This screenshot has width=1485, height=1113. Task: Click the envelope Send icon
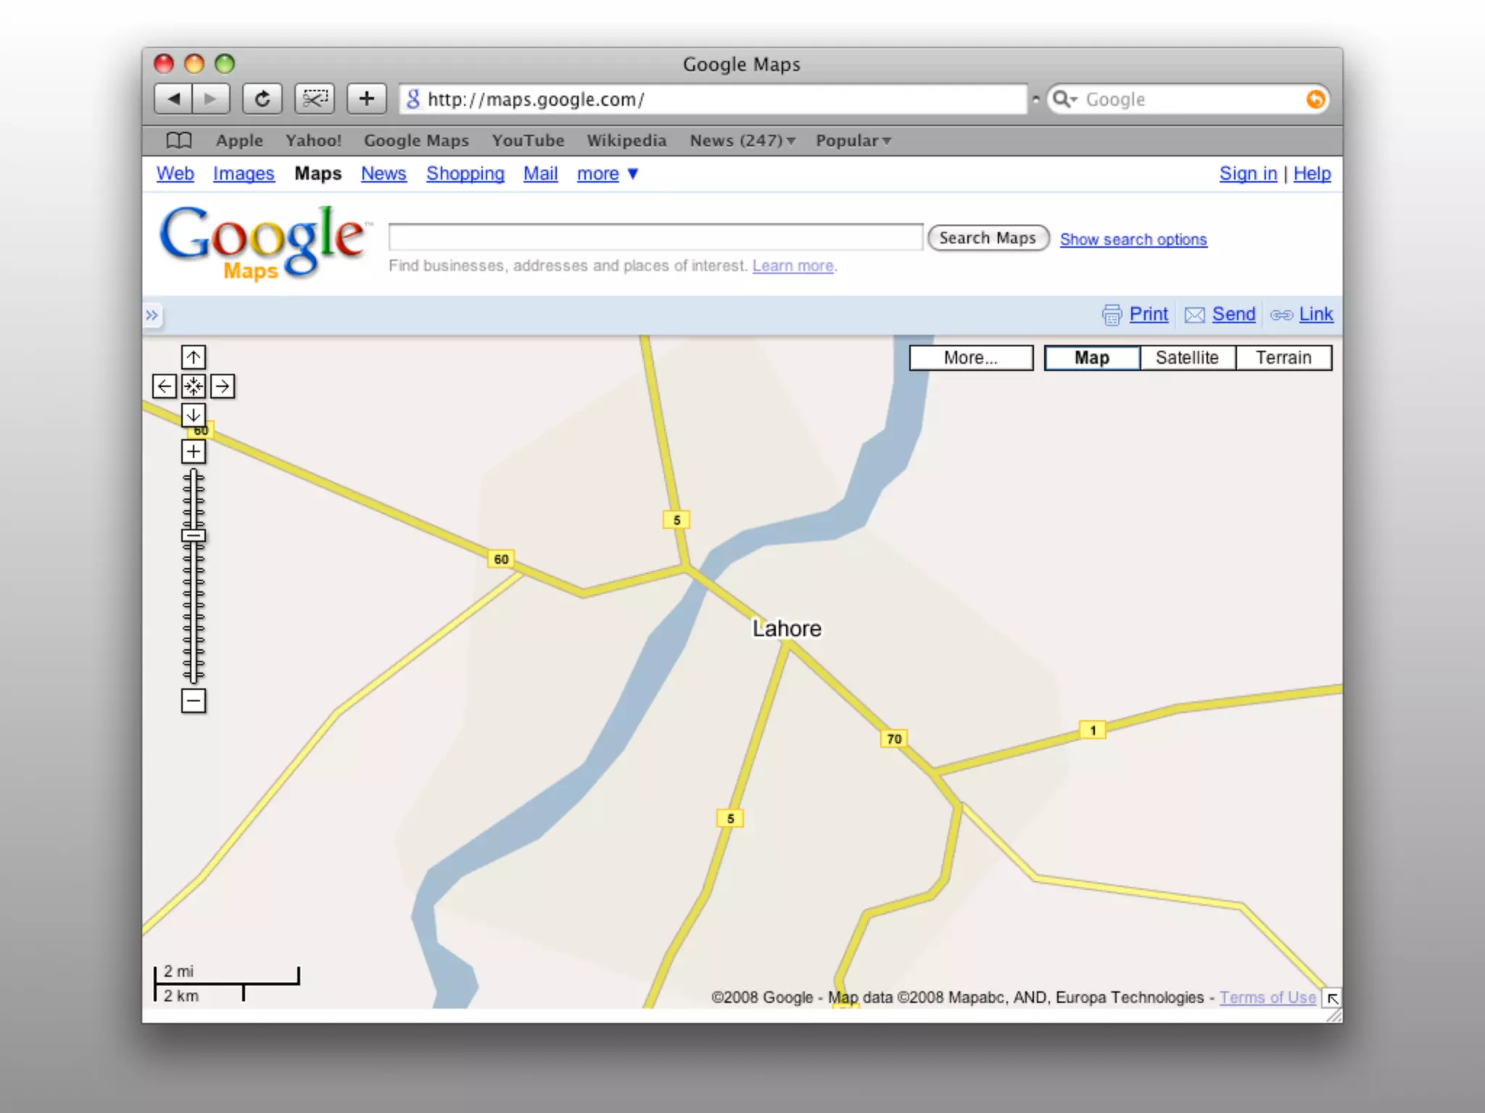point(1194,314)
